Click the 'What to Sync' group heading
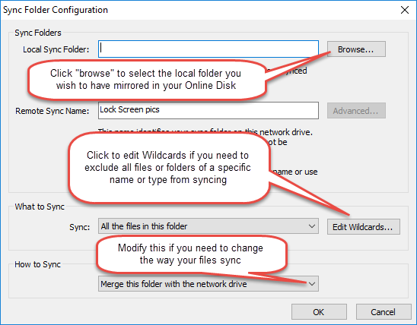 [x=40, y=207]
